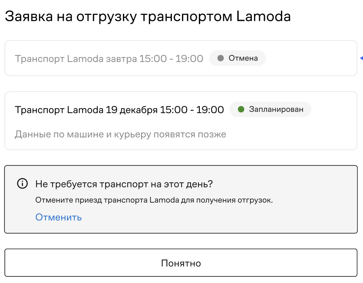Click the blue arrow beside the cancelled card
The width and height of the screenshot is (363, 283).
click(x=361, y=58)
